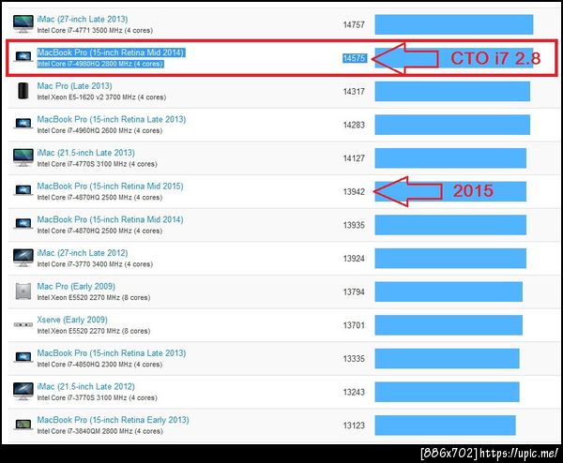Click the score value 14127
Viewport: 563px width, 463px height.
click(354, 158)
